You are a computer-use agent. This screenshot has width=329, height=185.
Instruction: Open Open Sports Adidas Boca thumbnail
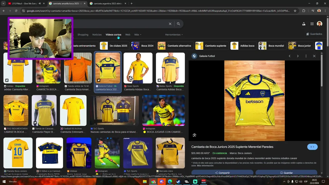click(x=138, y=68)
